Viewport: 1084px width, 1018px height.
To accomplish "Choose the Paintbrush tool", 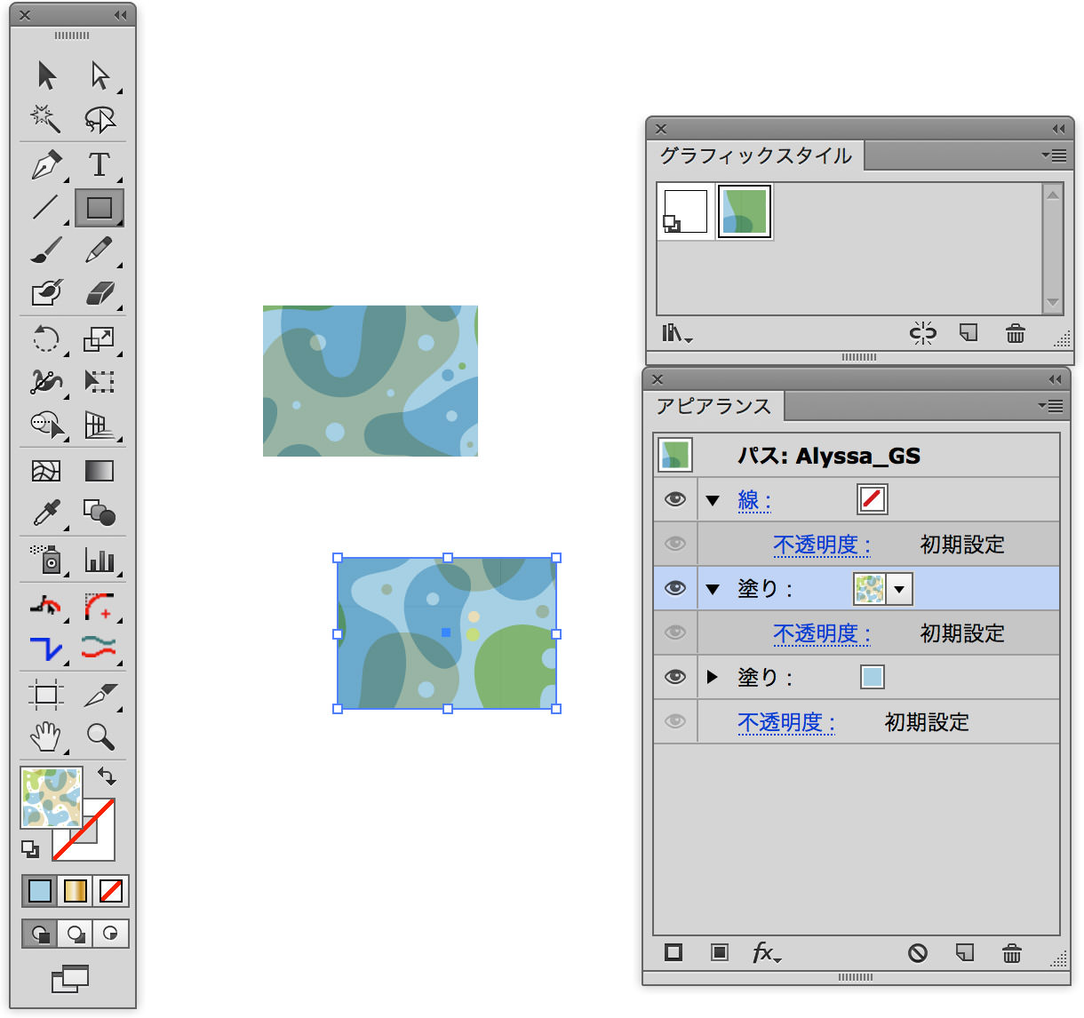I will pos(46,250).
